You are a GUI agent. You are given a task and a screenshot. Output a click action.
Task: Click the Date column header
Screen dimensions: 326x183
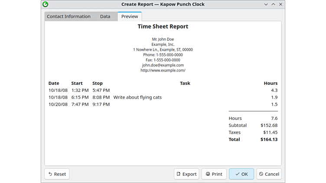(54, 83)
